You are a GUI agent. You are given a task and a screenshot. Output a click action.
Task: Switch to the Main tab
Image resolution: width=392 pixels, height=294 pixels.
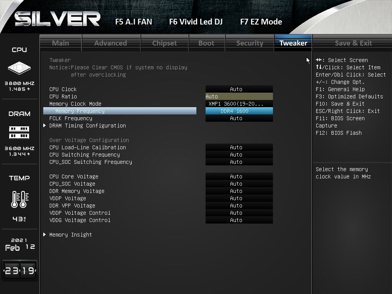[x=60, y=43]
